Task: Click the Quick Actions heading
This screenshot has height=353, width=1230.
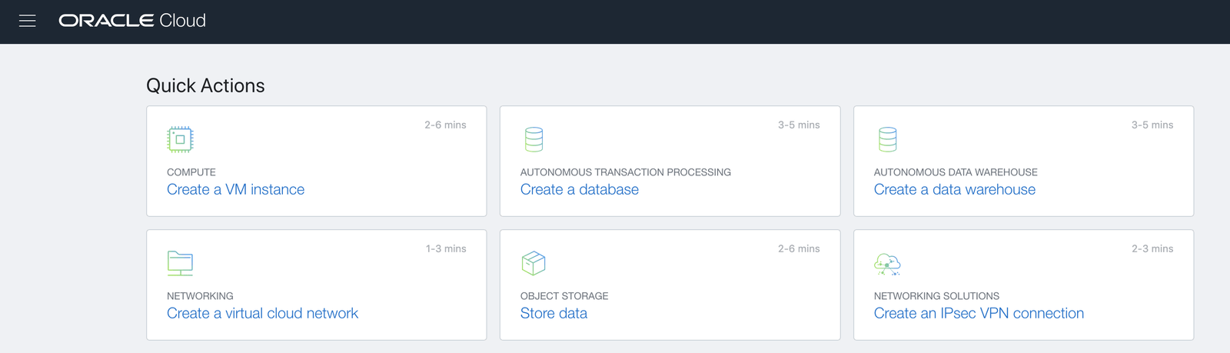Action: [x=205, y=85]
